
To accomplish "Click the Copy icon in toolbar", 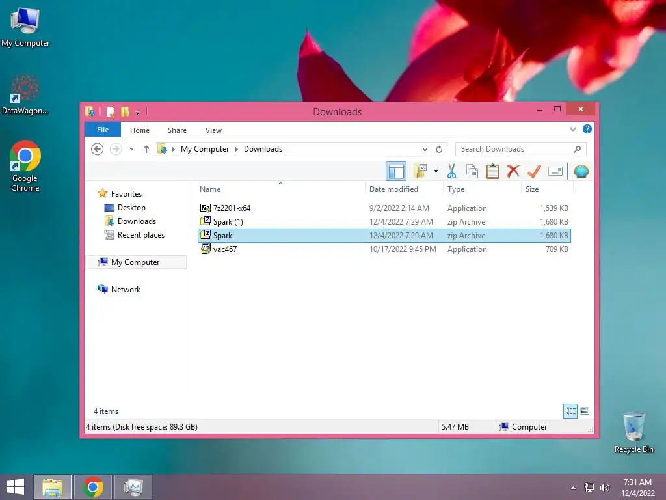I will pyautogui.click(x=472, y=171).
